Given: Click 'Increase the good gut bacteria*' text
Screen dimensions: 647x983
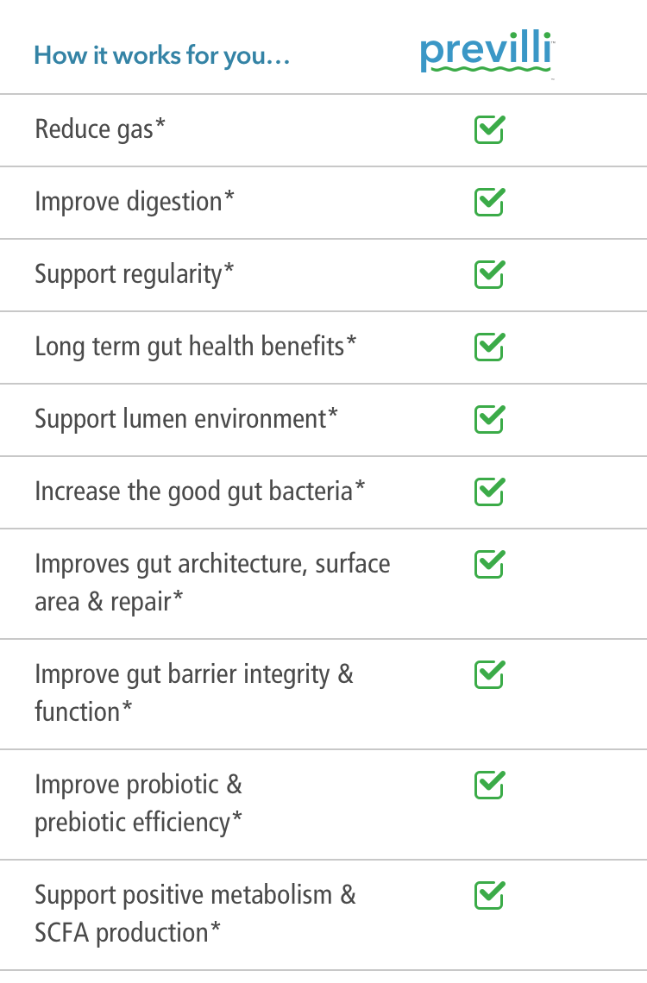Looking at the screenshot, I should (x=199, y=492).
